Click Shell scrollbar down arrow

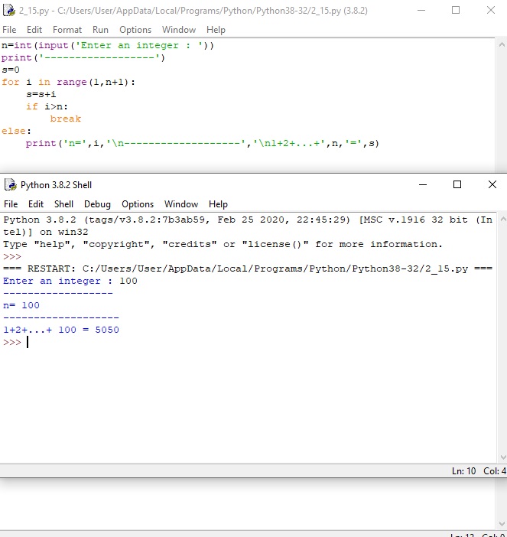[x=503, y=457]
